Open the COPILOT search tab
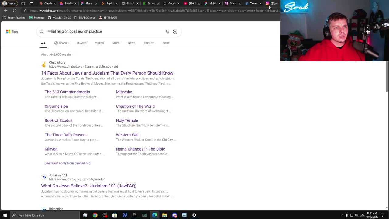 [149, 43]
